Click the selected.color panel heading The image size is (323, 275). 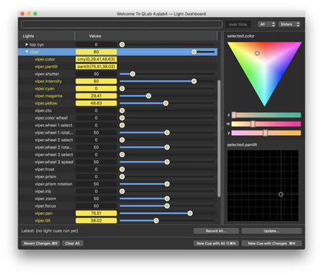point(241,36)
